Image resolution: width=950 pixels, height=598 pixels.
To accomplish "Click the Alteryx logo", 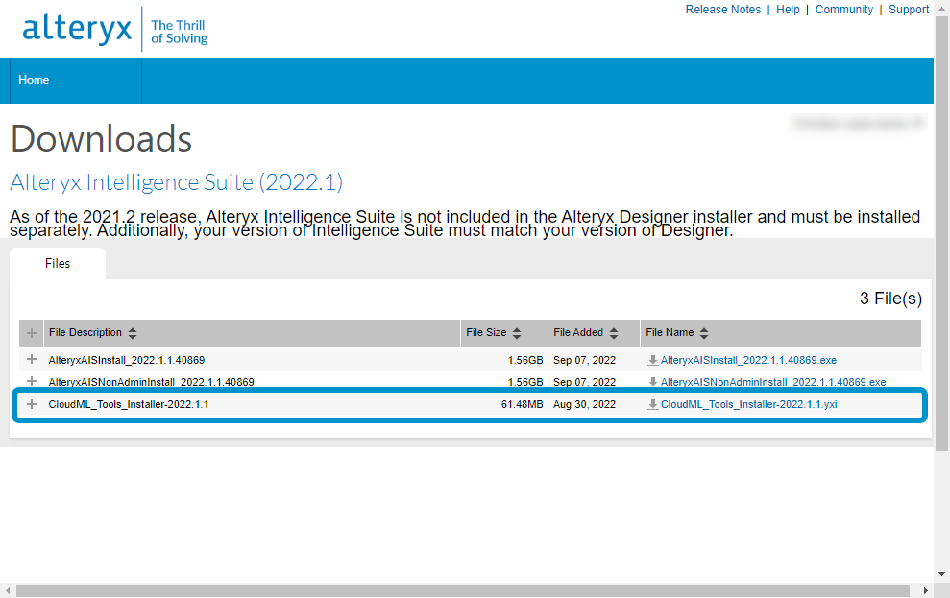I will [x=77, y=28].
